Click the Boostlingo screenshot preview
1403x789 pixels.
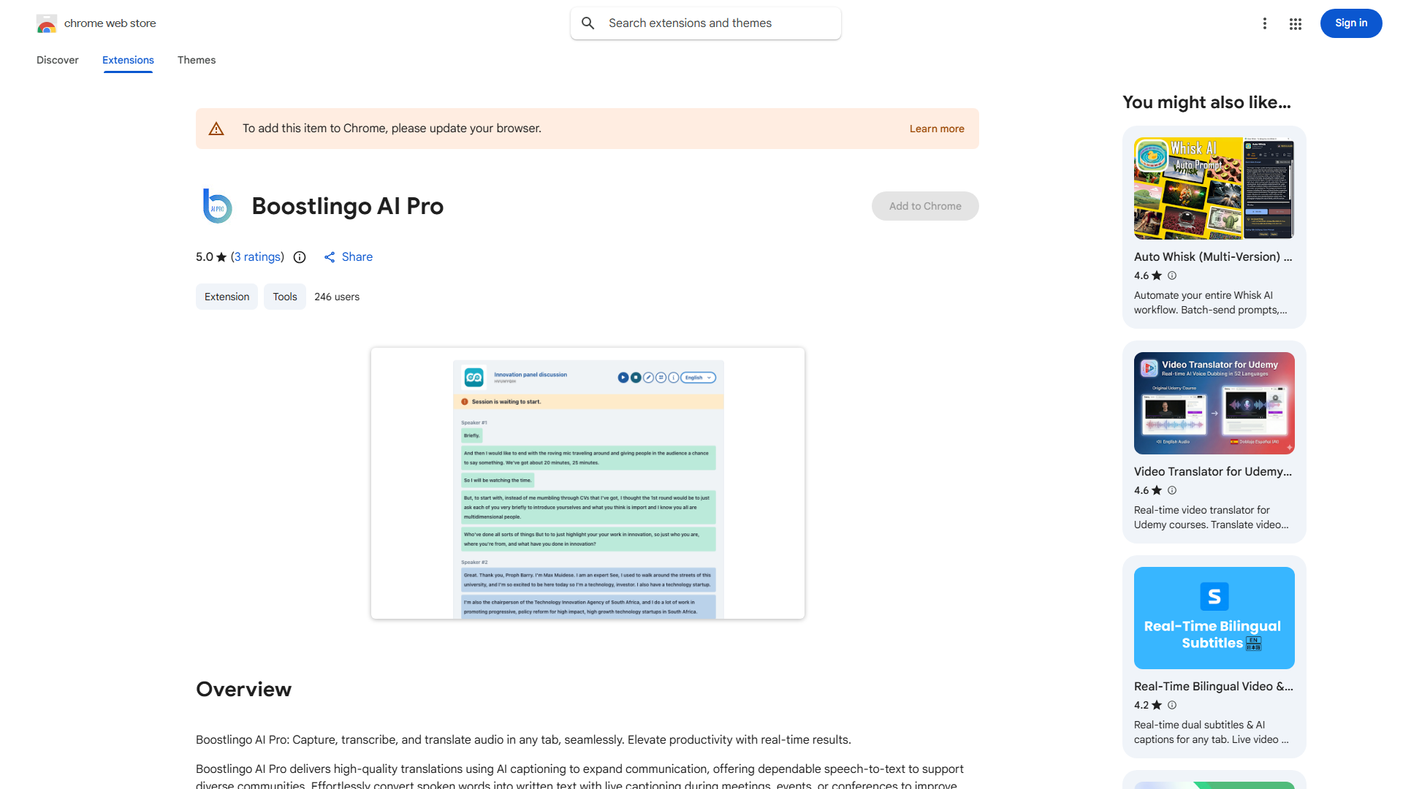pyautogui.click(x=588, y=482)
